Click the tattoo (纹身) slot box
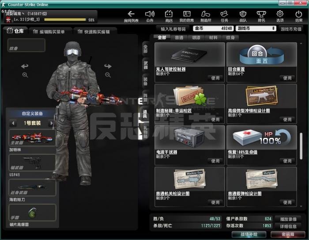This screenshot has height=240, width=309. pyautogui.click(x=26, y=45)
